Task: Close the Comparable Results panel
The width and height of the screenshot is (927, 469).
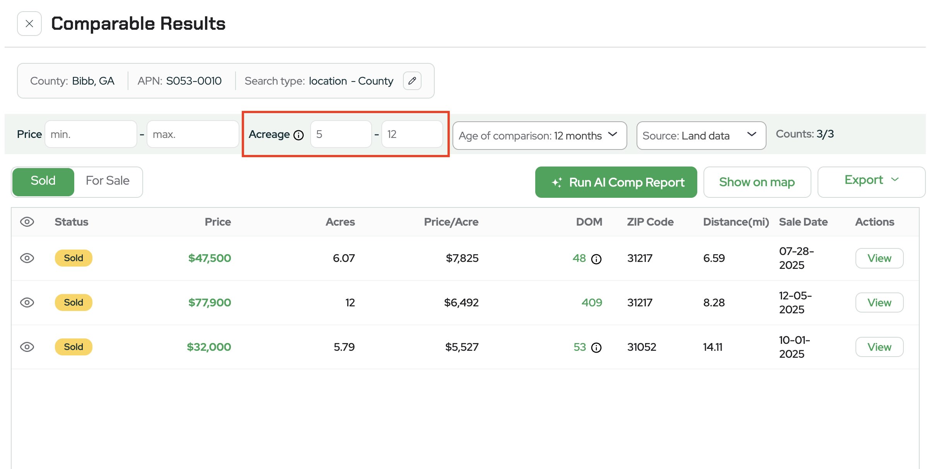Action: click(29, 24)
